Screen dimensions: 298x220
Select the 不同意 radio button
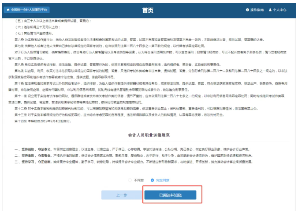(130, 180)
